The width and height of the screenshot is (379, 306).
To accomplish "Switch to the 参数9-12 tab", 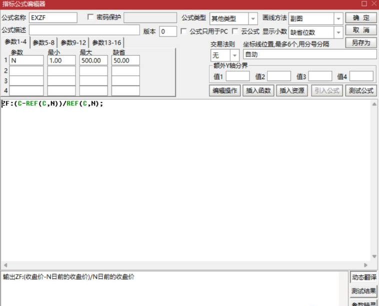I will click(73, 43).
